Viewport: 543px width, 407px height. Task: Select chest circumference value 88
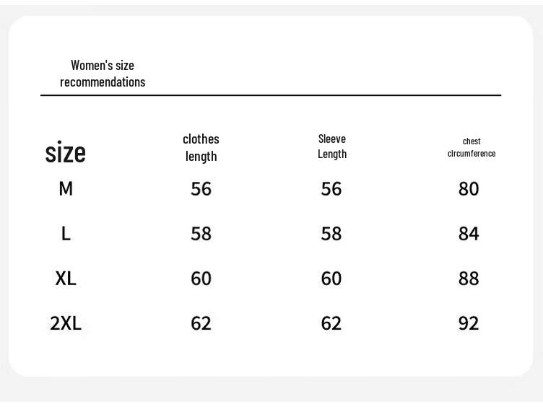[x=469, y=279]
